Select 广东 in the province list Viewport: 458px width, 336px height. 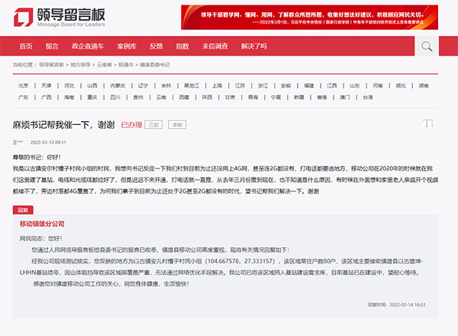point(24,97)
